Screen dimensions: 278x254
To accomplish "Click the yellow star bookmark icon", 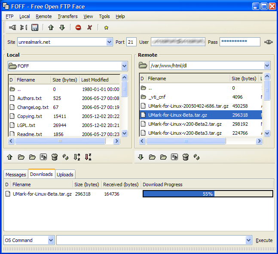I will coord(106,27).
